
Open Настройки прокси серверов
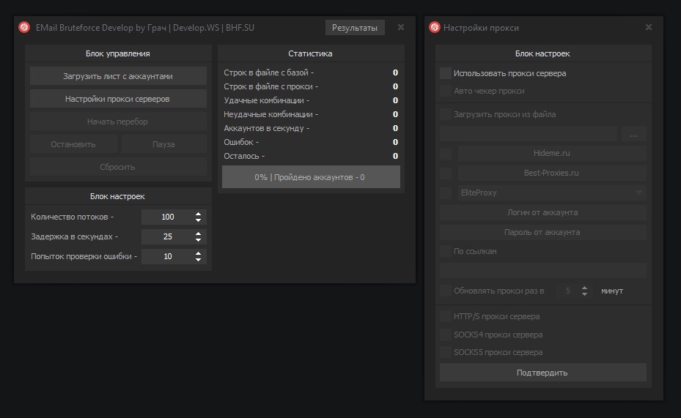pyautogui.click(x=118, y=99)
